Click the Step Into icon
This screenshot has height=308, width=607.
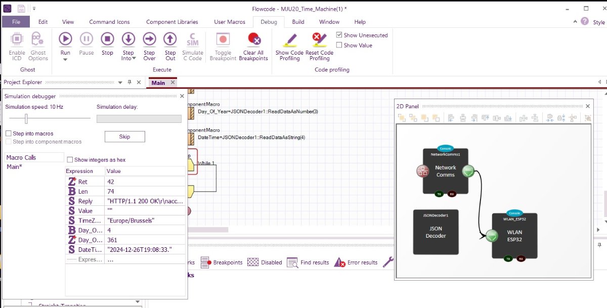(x=128, y=39)
